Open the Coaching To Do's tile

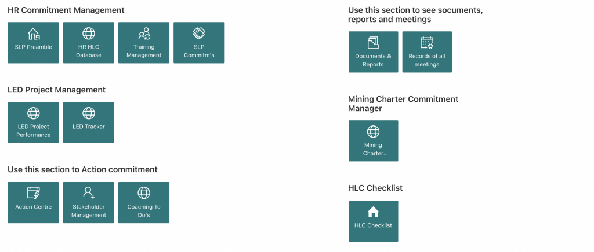point(144,202)
